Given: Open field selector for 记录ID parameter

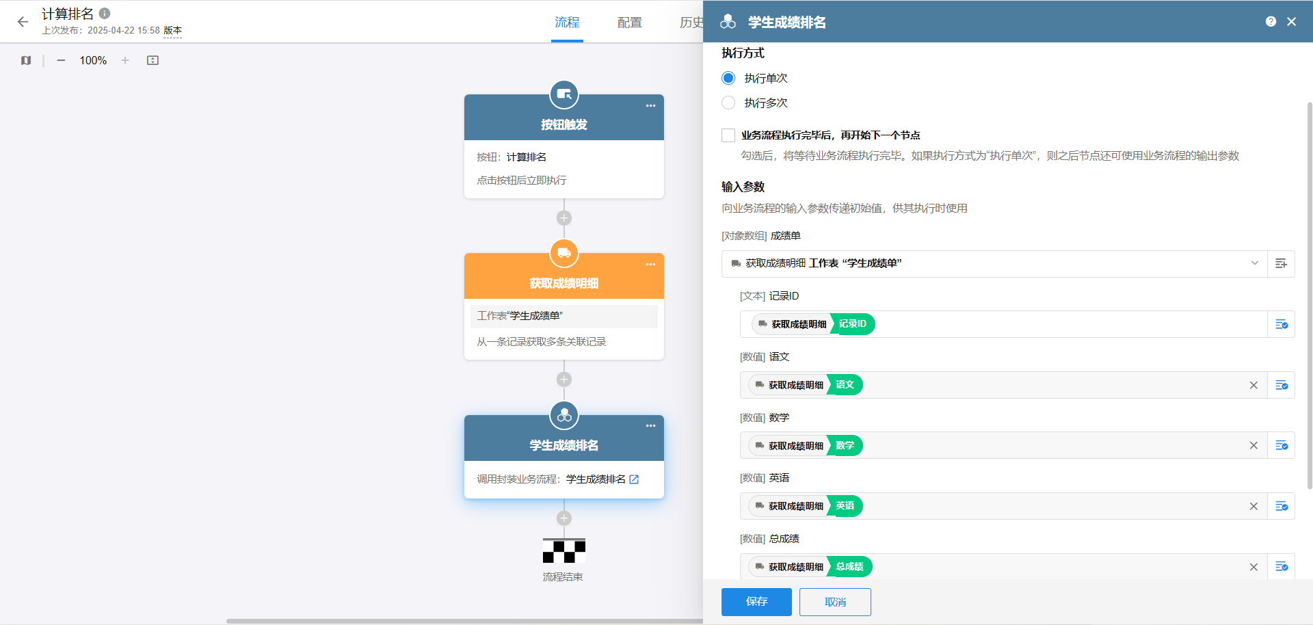Looking at the screenshot, I should click(x=1281, y=324).
